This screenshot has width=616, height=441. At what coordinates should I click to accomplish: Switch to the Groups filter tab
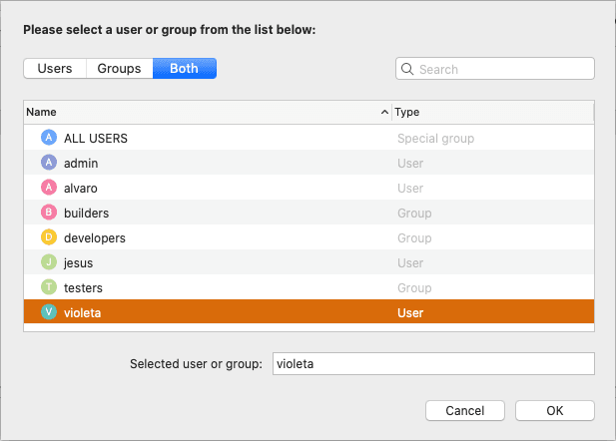[x=120, y=68]
